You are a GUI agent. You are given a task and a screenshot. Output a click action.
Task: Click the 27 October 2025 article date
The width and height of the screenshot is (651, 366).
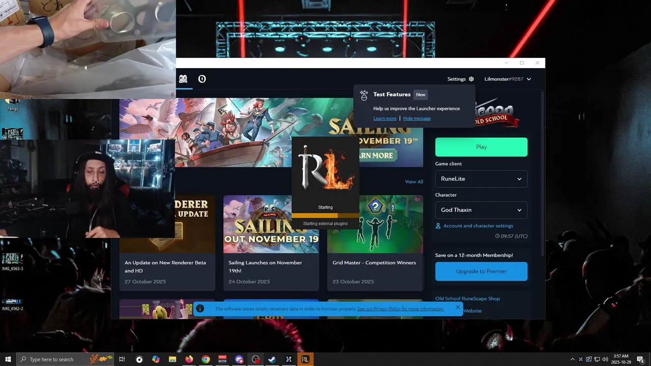pyautogui.click(x=145, y=282)
